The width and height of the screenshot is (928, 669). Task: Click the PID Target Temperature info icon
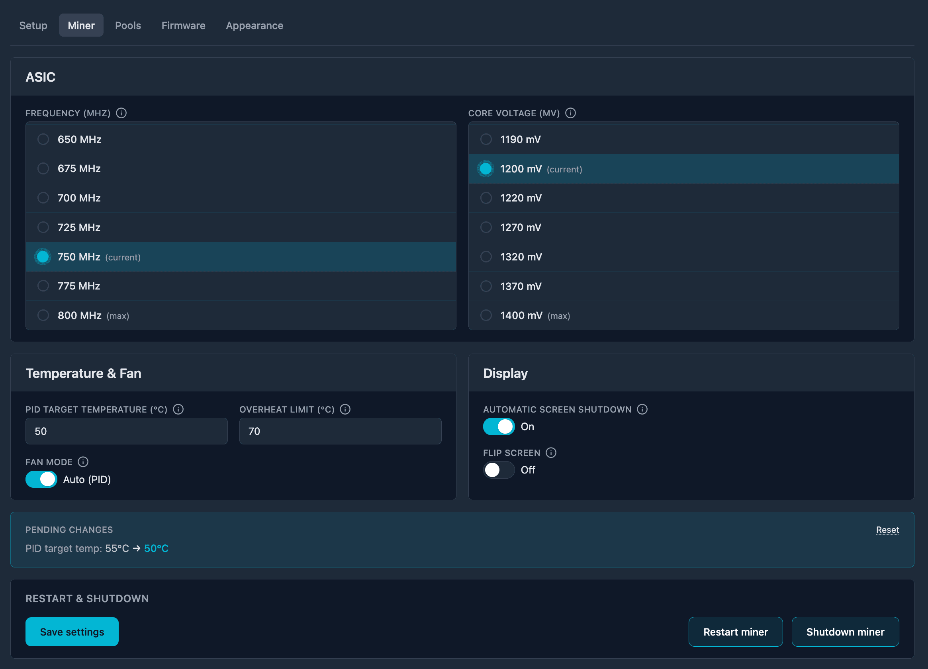click(178, 409)
